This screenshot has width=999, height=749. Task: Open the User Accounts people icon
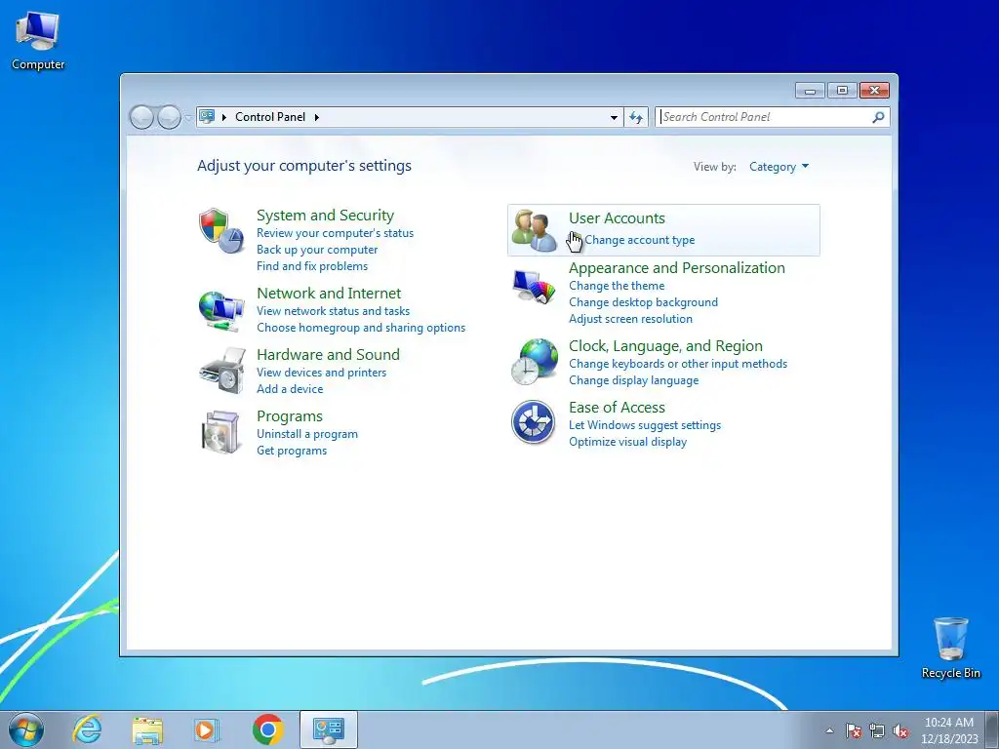(x=534, y=230)
